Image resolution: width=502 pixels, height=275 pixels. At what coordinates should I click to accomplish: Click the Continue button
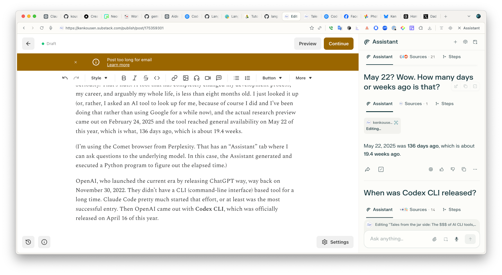click(x=339, y=44)
